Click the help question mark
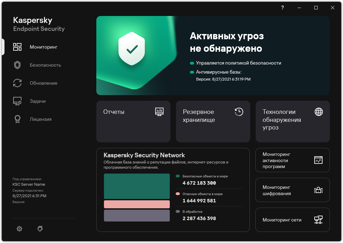This screenshot has width=343, height=243. click(x=282, y=8)
